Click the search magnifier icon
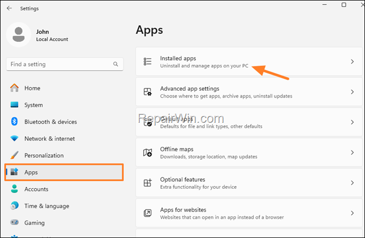The image size is (365, 238). 116,64
